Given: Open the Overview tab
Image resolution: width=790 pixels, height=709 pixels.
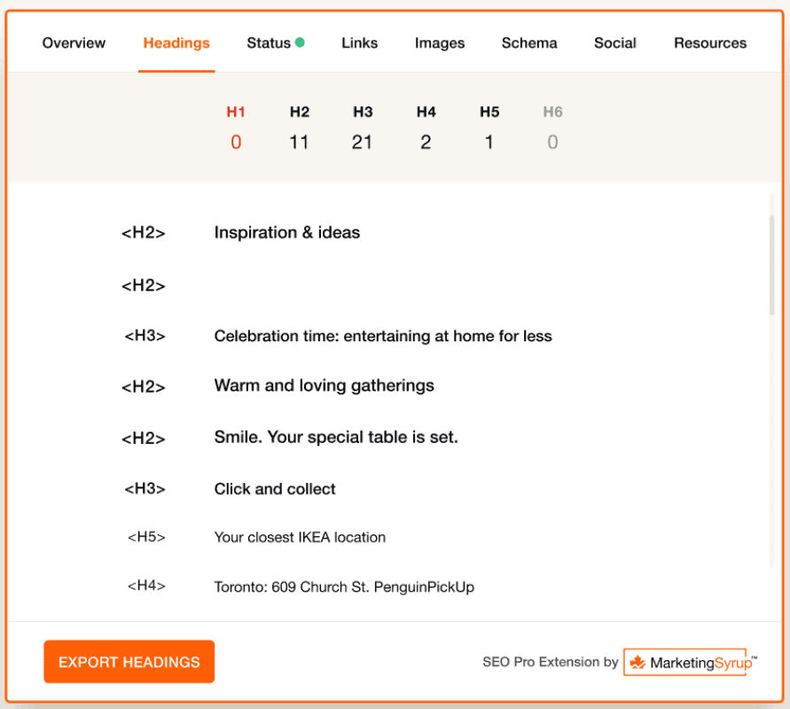Looking at the screenshot, I should click(x=74, y=42).
